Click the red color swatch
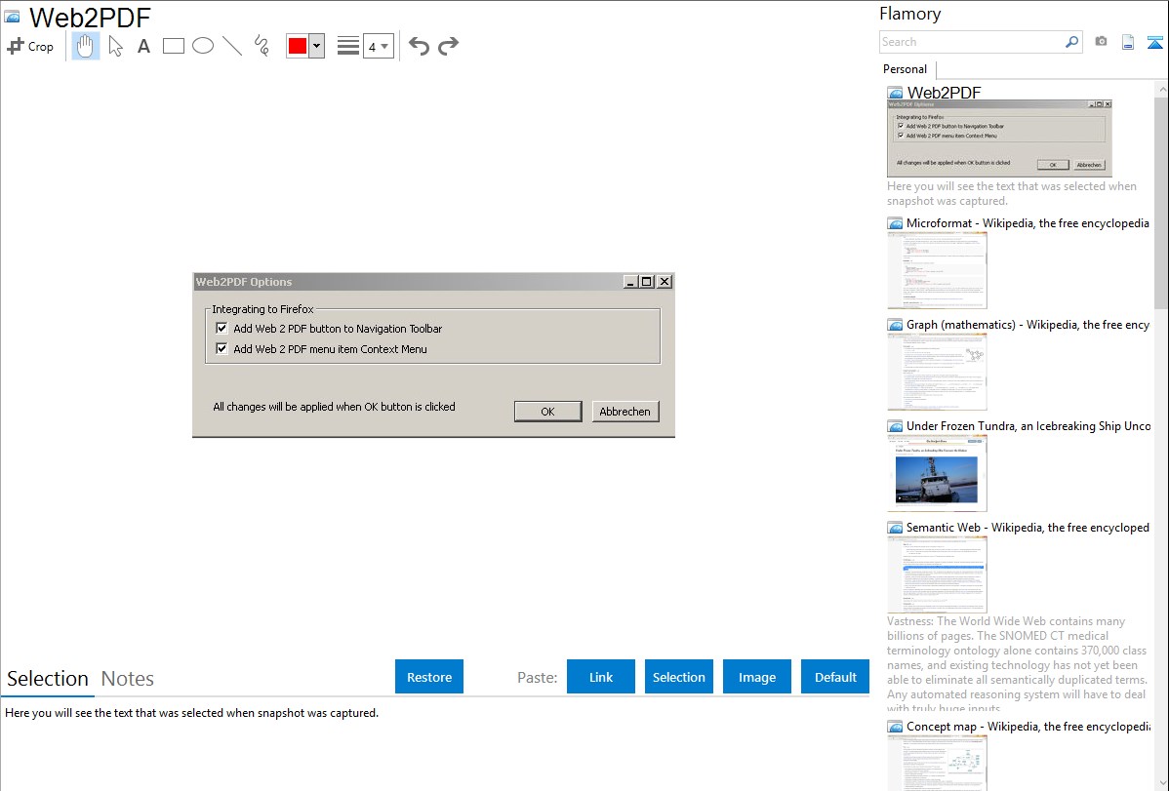The height and width of the screenshot is (791, 1169). [x=298, y=46]
